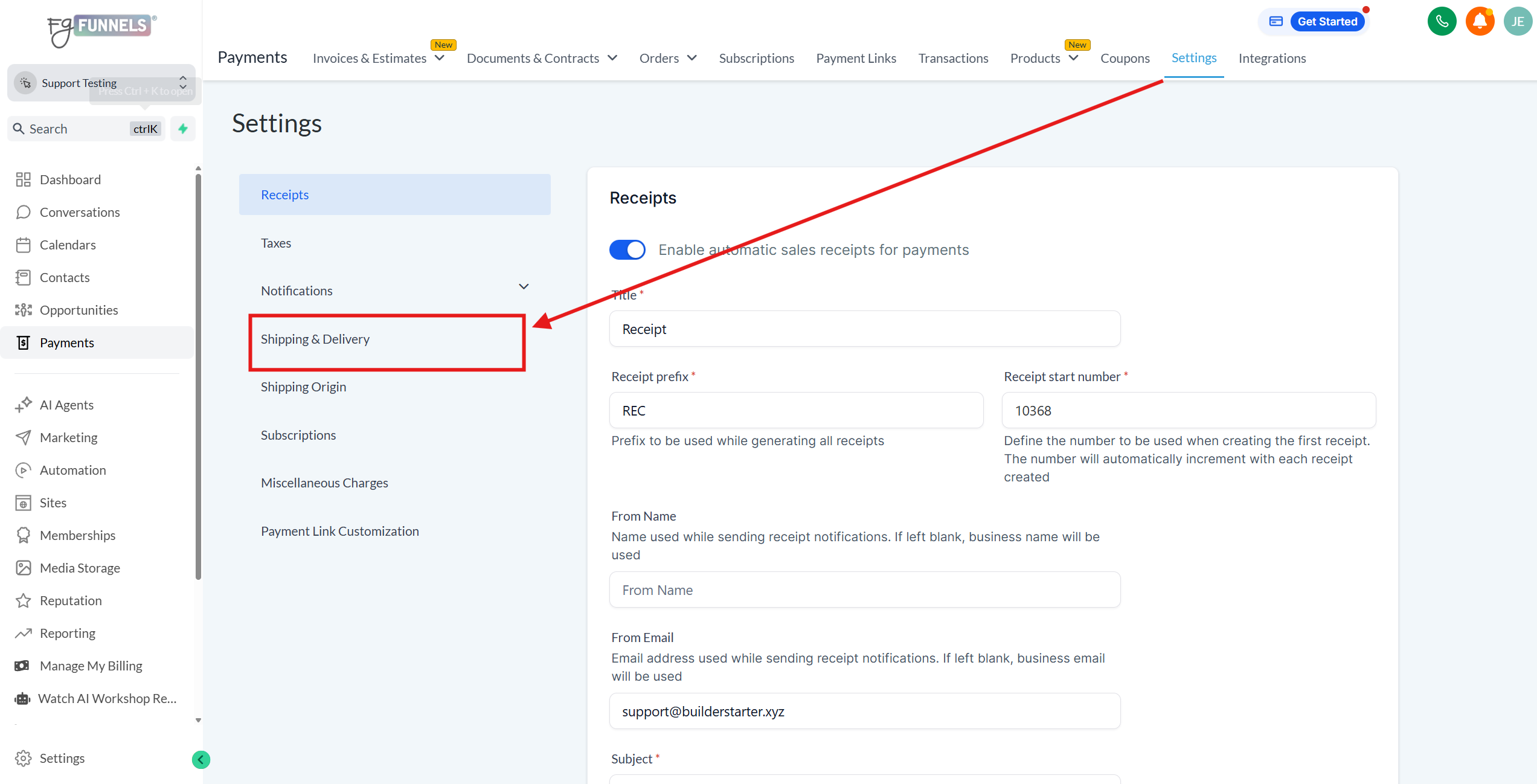Open the Integrations tab
The image size is (1537, 784).
(x=1272, y=58)
